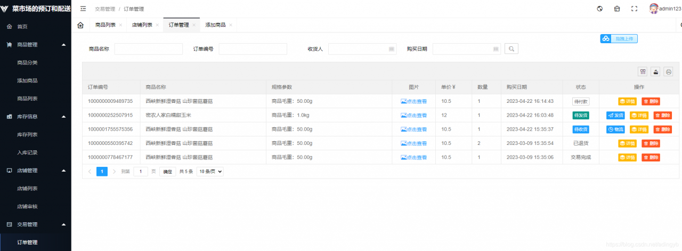682x251 pixels.
Task: Click the search magnifier button
Action: point(511,49)
